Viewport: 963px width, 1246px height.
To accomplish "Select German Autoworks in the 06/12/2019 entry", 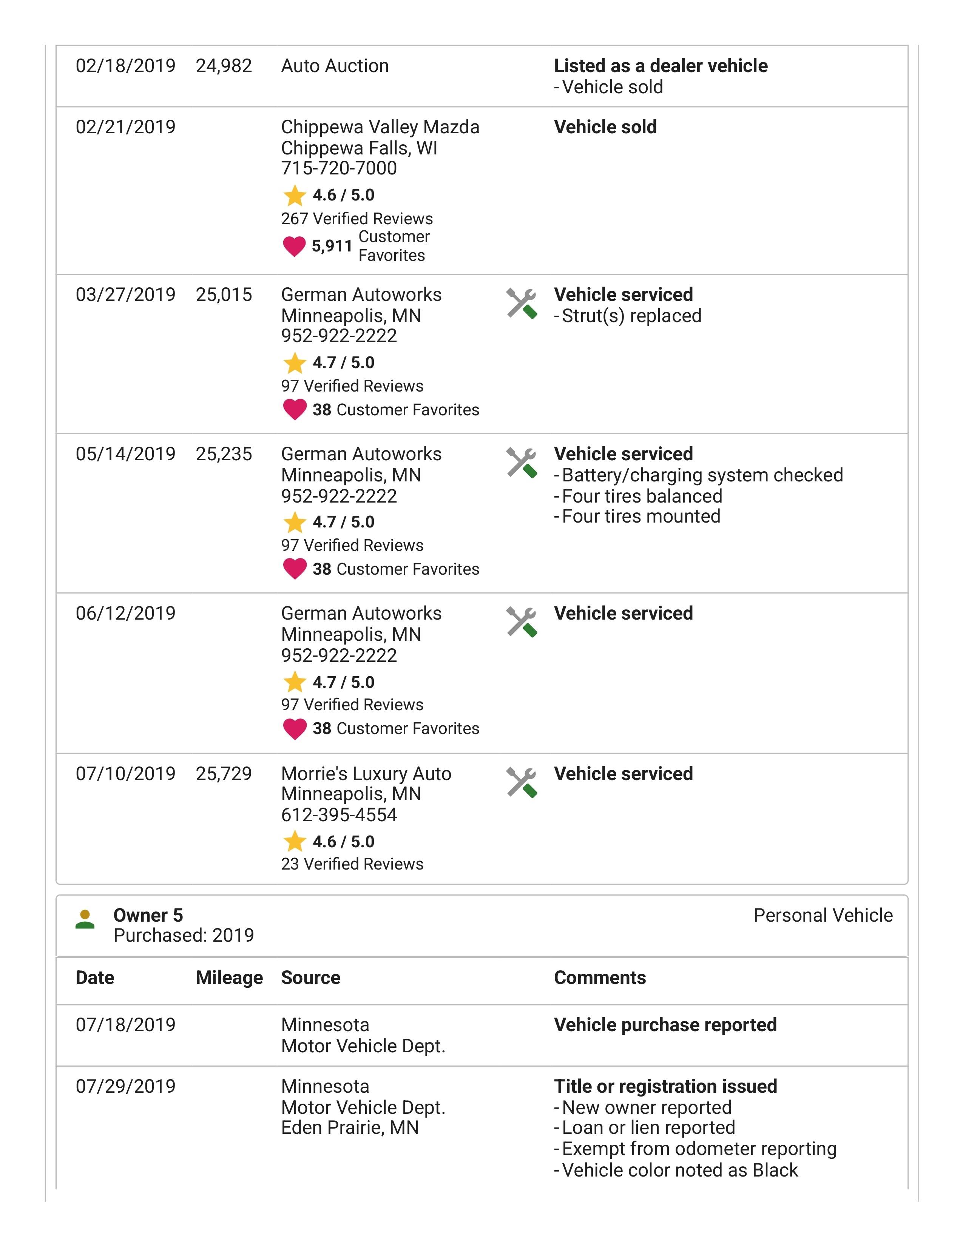I will pos(361,613).
